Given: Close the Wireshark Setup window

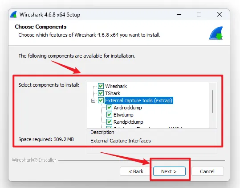Looking at the screenshot, I should (220, 14).
